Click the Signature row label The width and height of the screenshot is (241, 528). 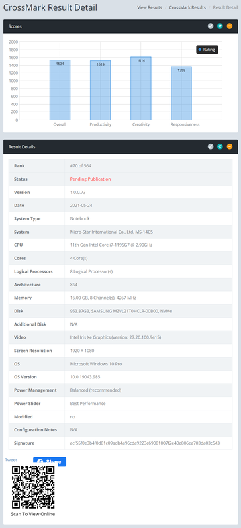click(x=24, y=443)
